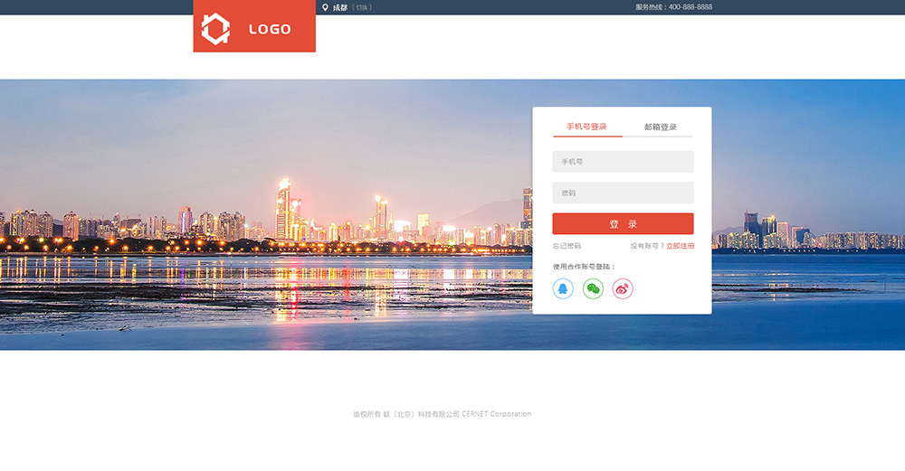Open the 切换 city switcher
This screenshot has width=905, height=471.
(362, 7)
